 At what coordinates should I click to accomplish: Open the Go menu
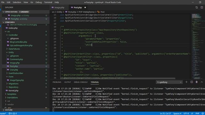[32, 2]
